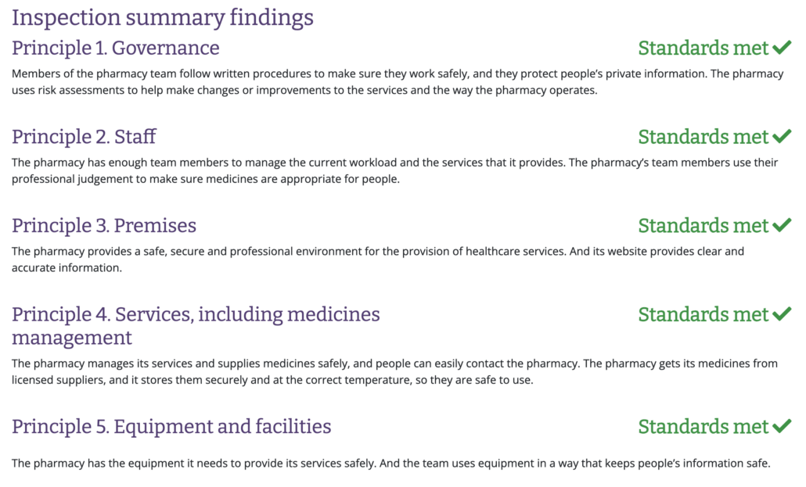Open Principle 4. Services, including medicines management

point(196,326)
